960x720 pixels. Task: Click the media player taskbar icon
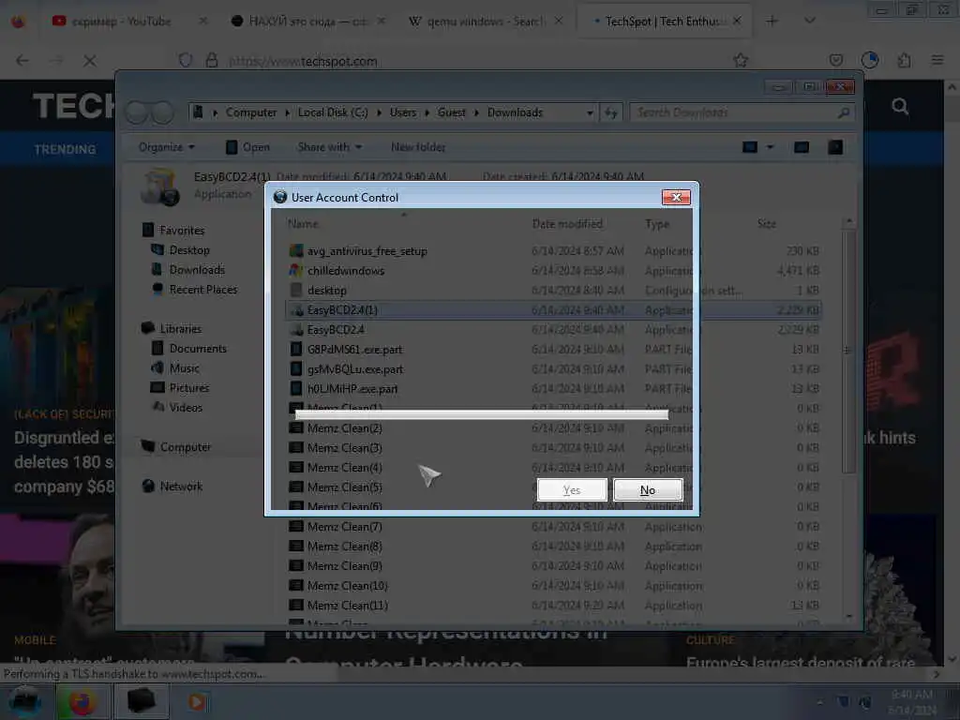[197, 701]
